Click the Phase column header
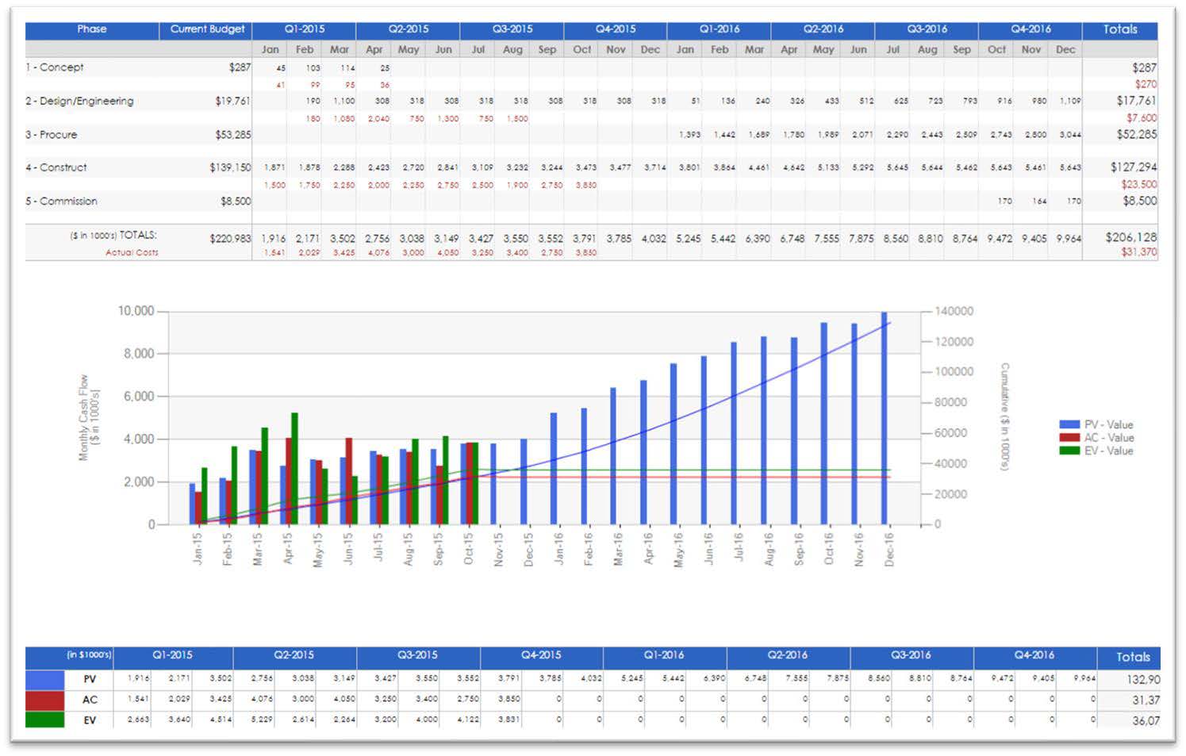This screenshot has width=1186, height=756. click(x=93, y=29)
